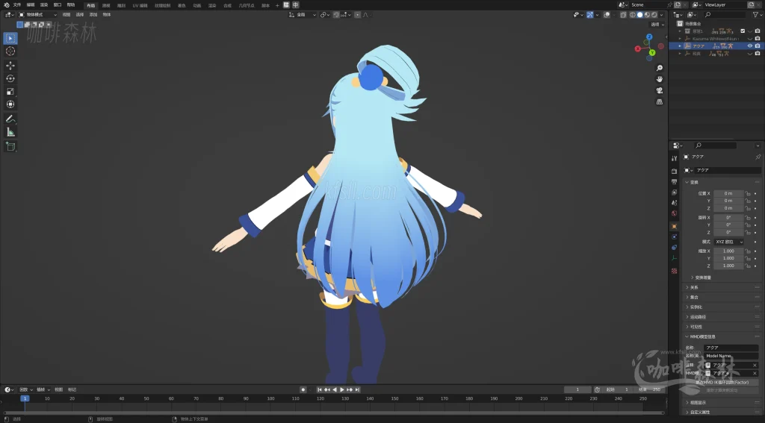Click the MMD IK loop factor button

point(722,382)
